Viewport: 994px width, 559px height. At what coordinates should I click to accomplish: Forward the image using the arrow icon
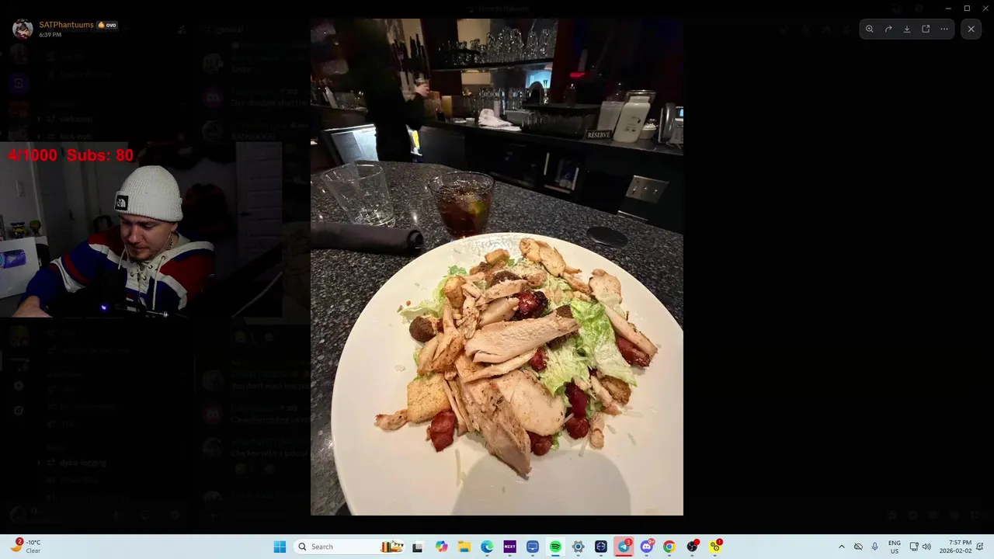(x=888, y=29)
